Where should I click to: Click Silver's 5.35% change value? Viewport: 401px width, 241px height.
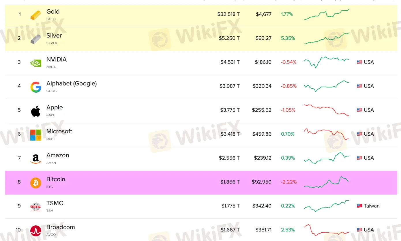(x=288, y=38)
